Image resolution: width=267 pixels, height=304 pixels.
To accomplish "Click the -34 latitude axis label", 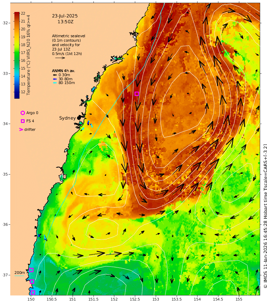I will point(5,124).
